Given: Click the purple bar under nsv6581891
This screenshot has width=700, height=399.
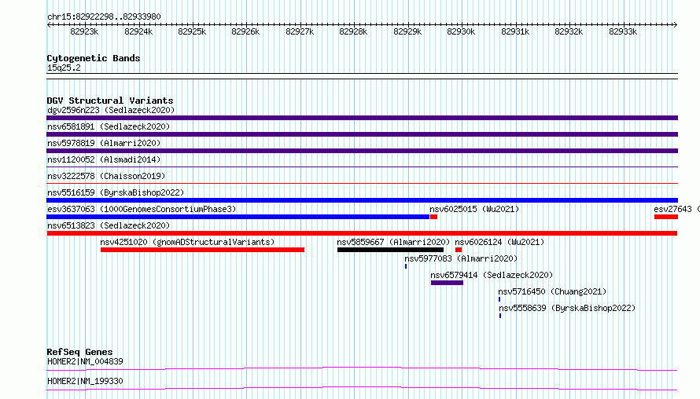Looking at the screenshot, I should pyautogui.click(x=362, y=134).
